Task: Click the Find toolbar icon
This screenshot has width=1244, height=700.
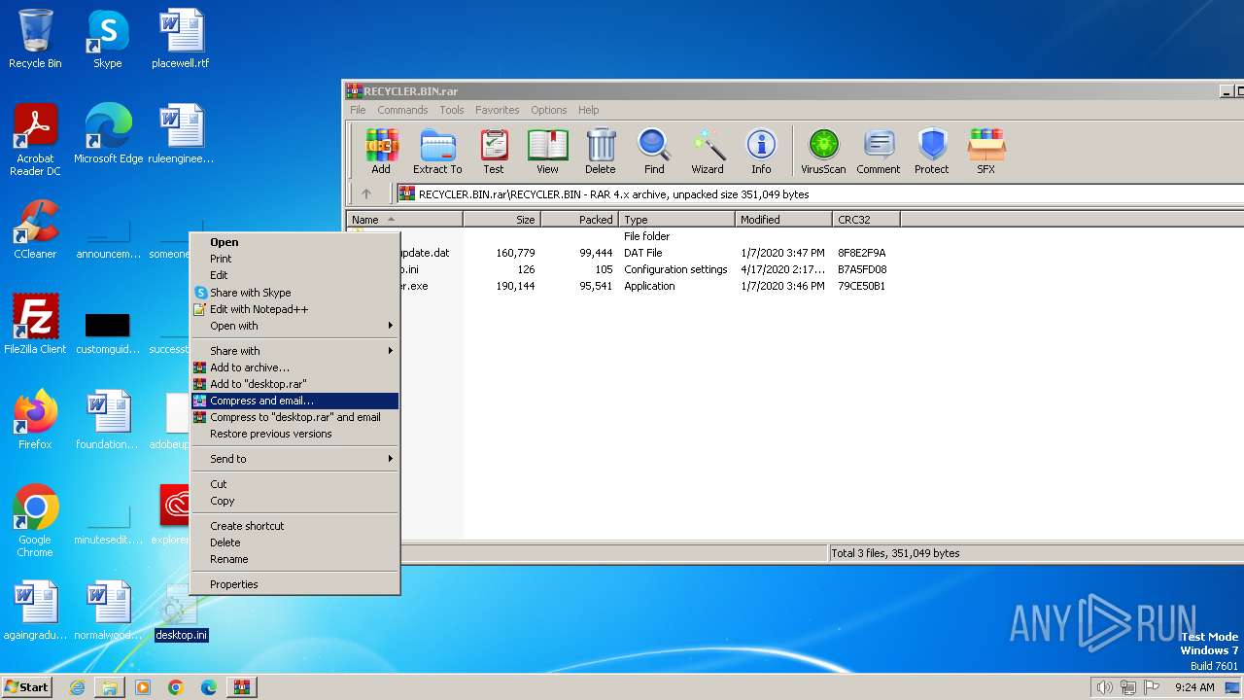Action: [x=654, y=152]
